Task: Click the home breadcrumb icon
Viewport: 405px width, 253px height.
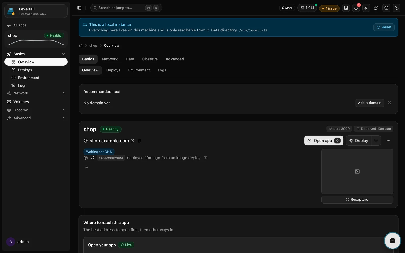Action: pyautogui.click(x=81, y=46)
